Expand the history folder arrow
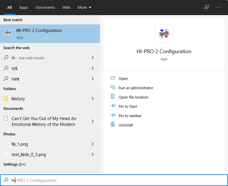This screenshot has height=186, width=228. [92, 99]
